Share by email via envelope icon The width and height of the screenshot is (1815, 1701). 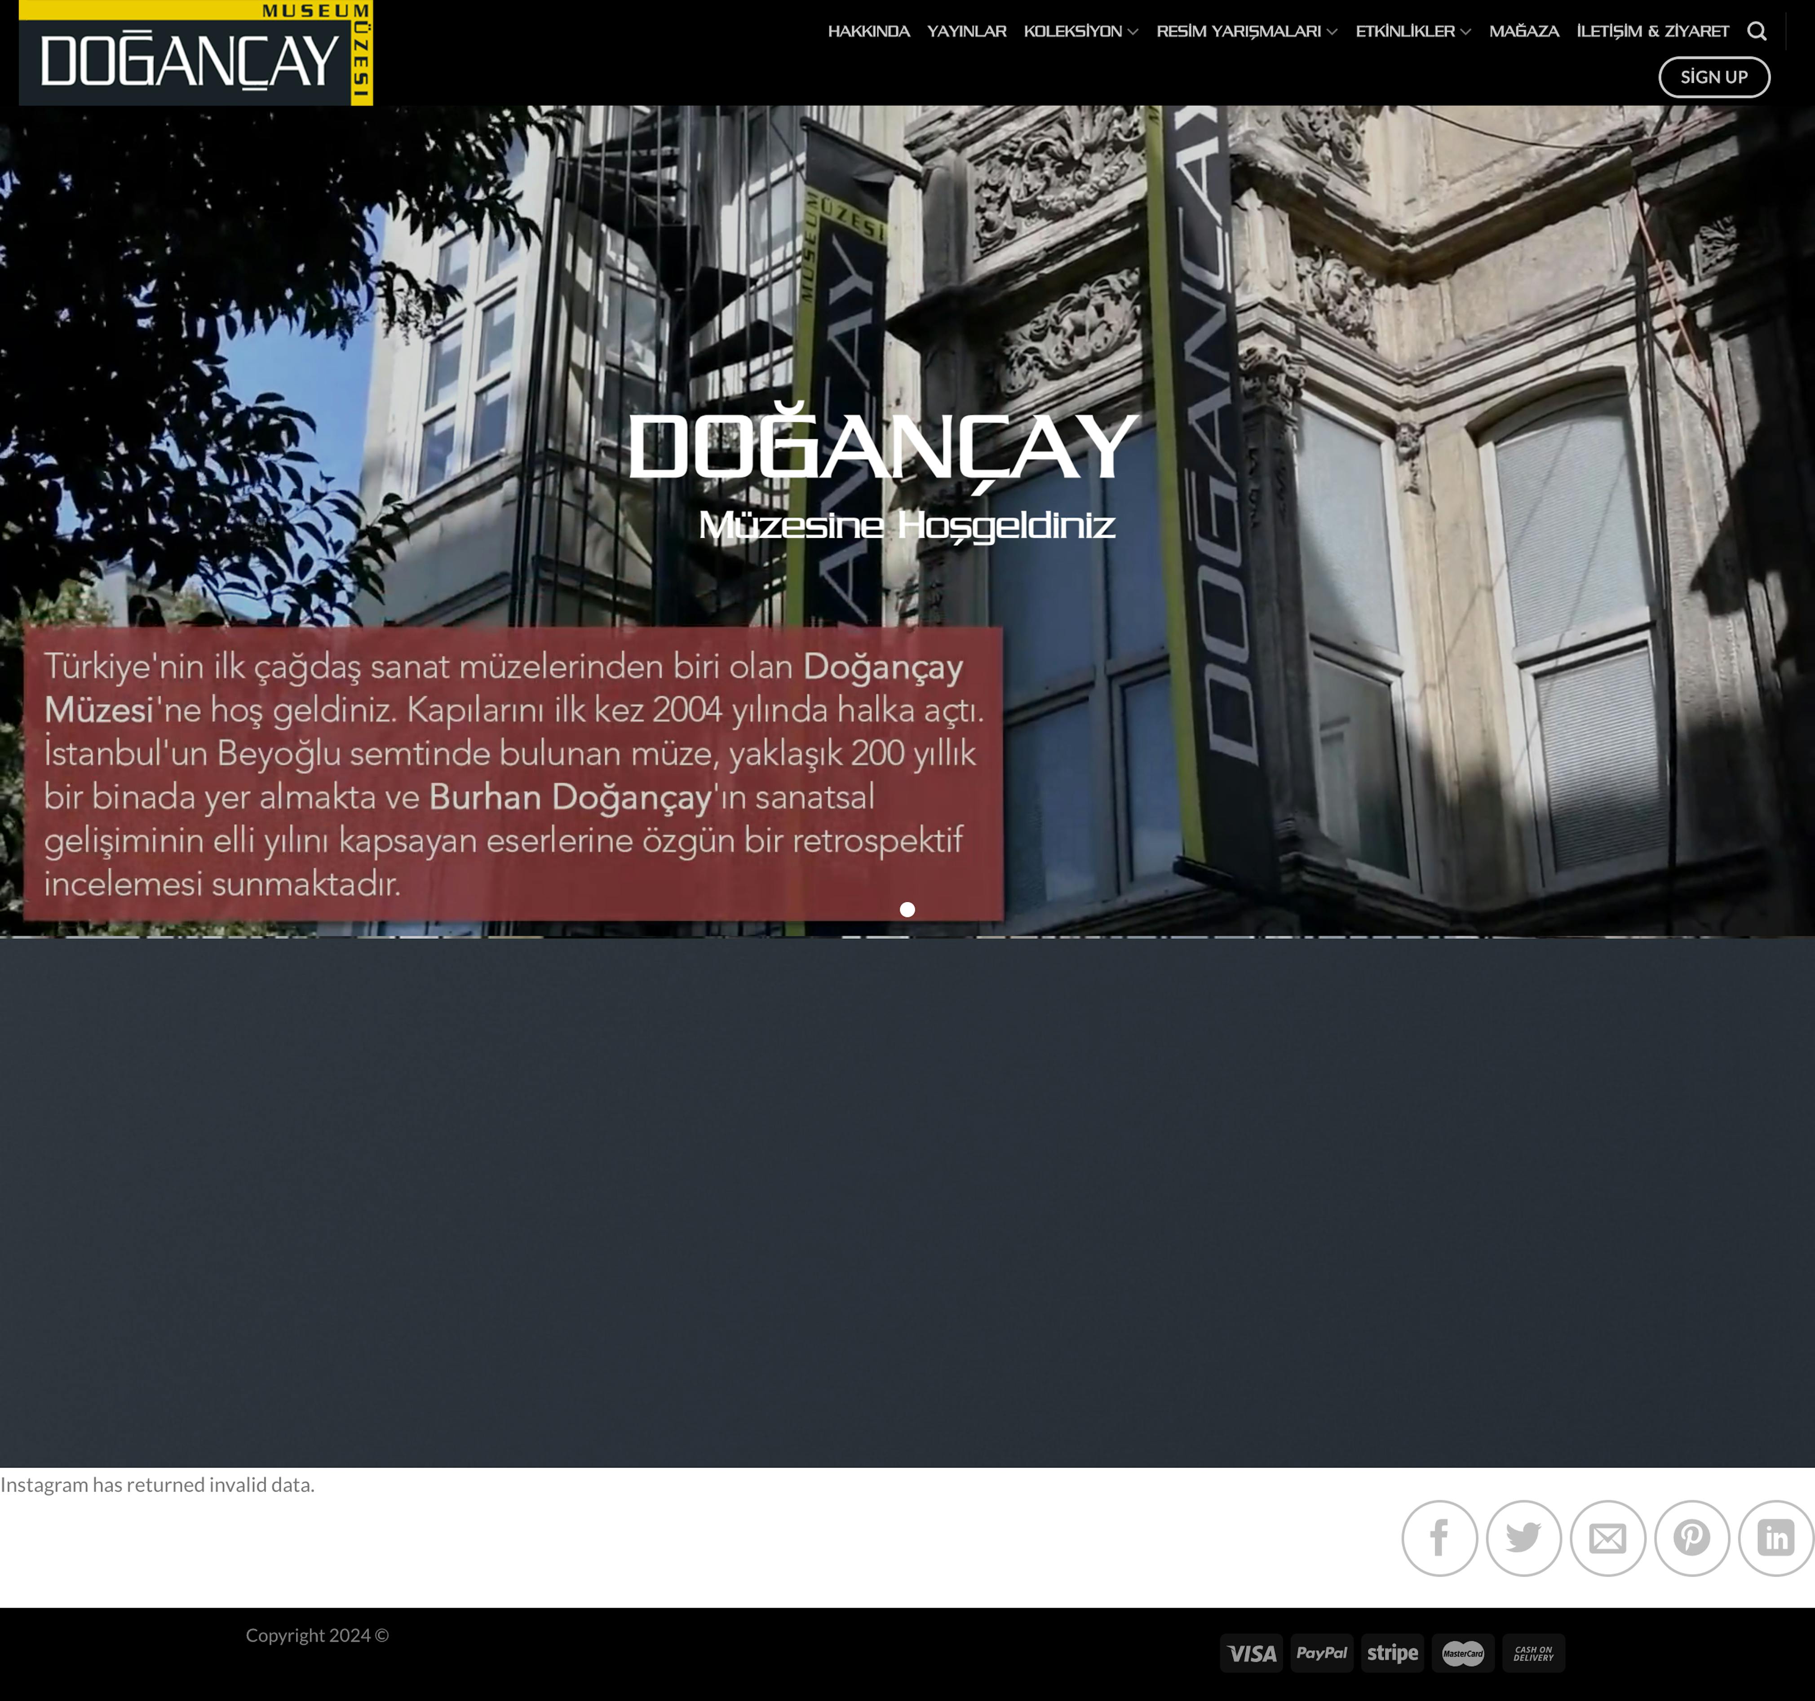[x=1608, y=1538]
